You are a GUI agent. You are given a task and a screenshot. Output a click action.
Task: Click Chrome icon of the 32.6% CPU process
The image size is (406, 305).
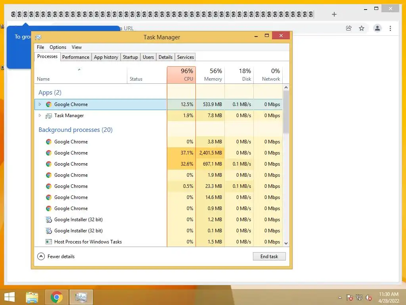point(48,164)
